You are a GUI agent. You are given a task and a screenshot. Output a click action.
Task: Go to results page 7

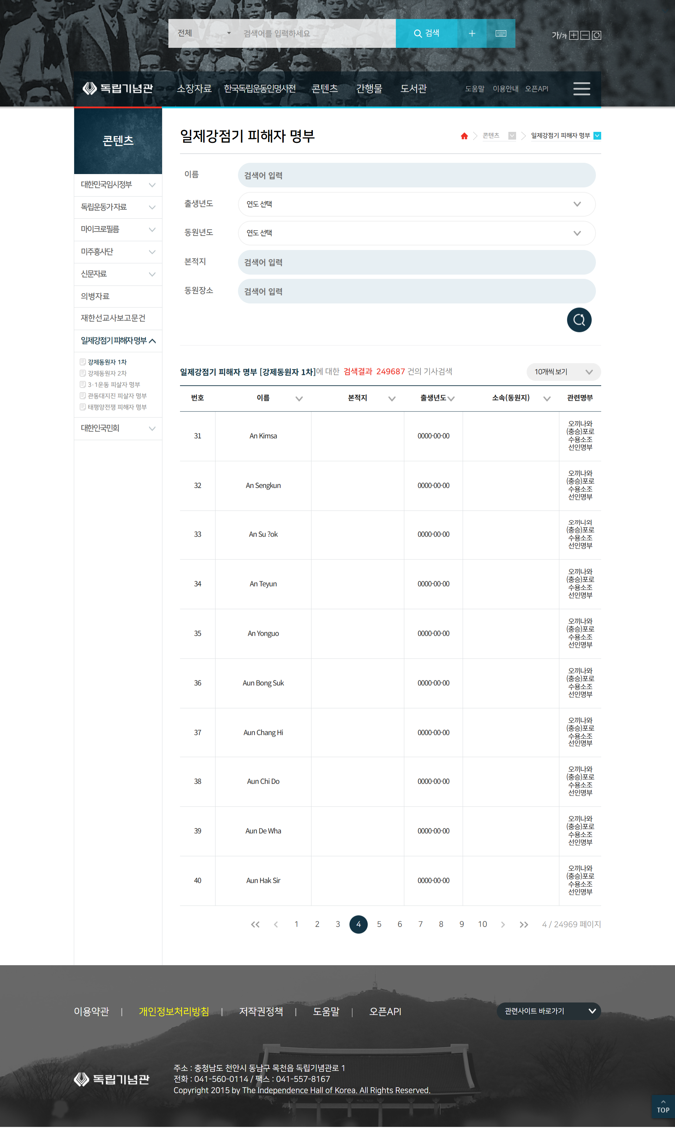click(x=420, y=924)
